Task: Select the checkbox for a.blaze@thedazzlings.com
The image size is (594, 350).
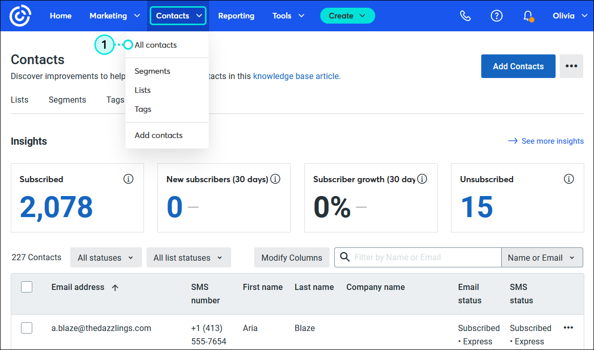Action: click(27, 328)
